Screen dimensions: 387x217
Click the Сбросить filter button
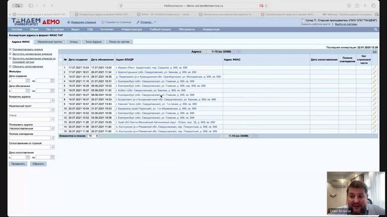38,164
